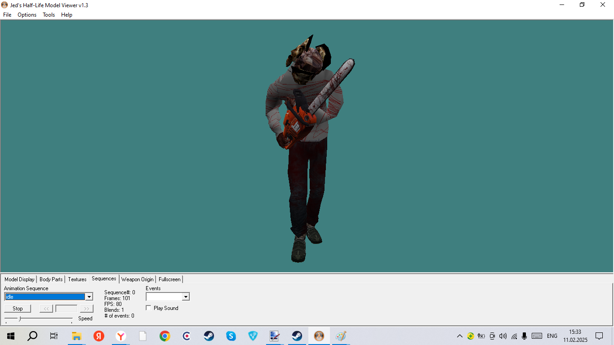Viewport: 614px width, 345px height.
Task: Click the previous frame << button
Action: pos(46,309)
